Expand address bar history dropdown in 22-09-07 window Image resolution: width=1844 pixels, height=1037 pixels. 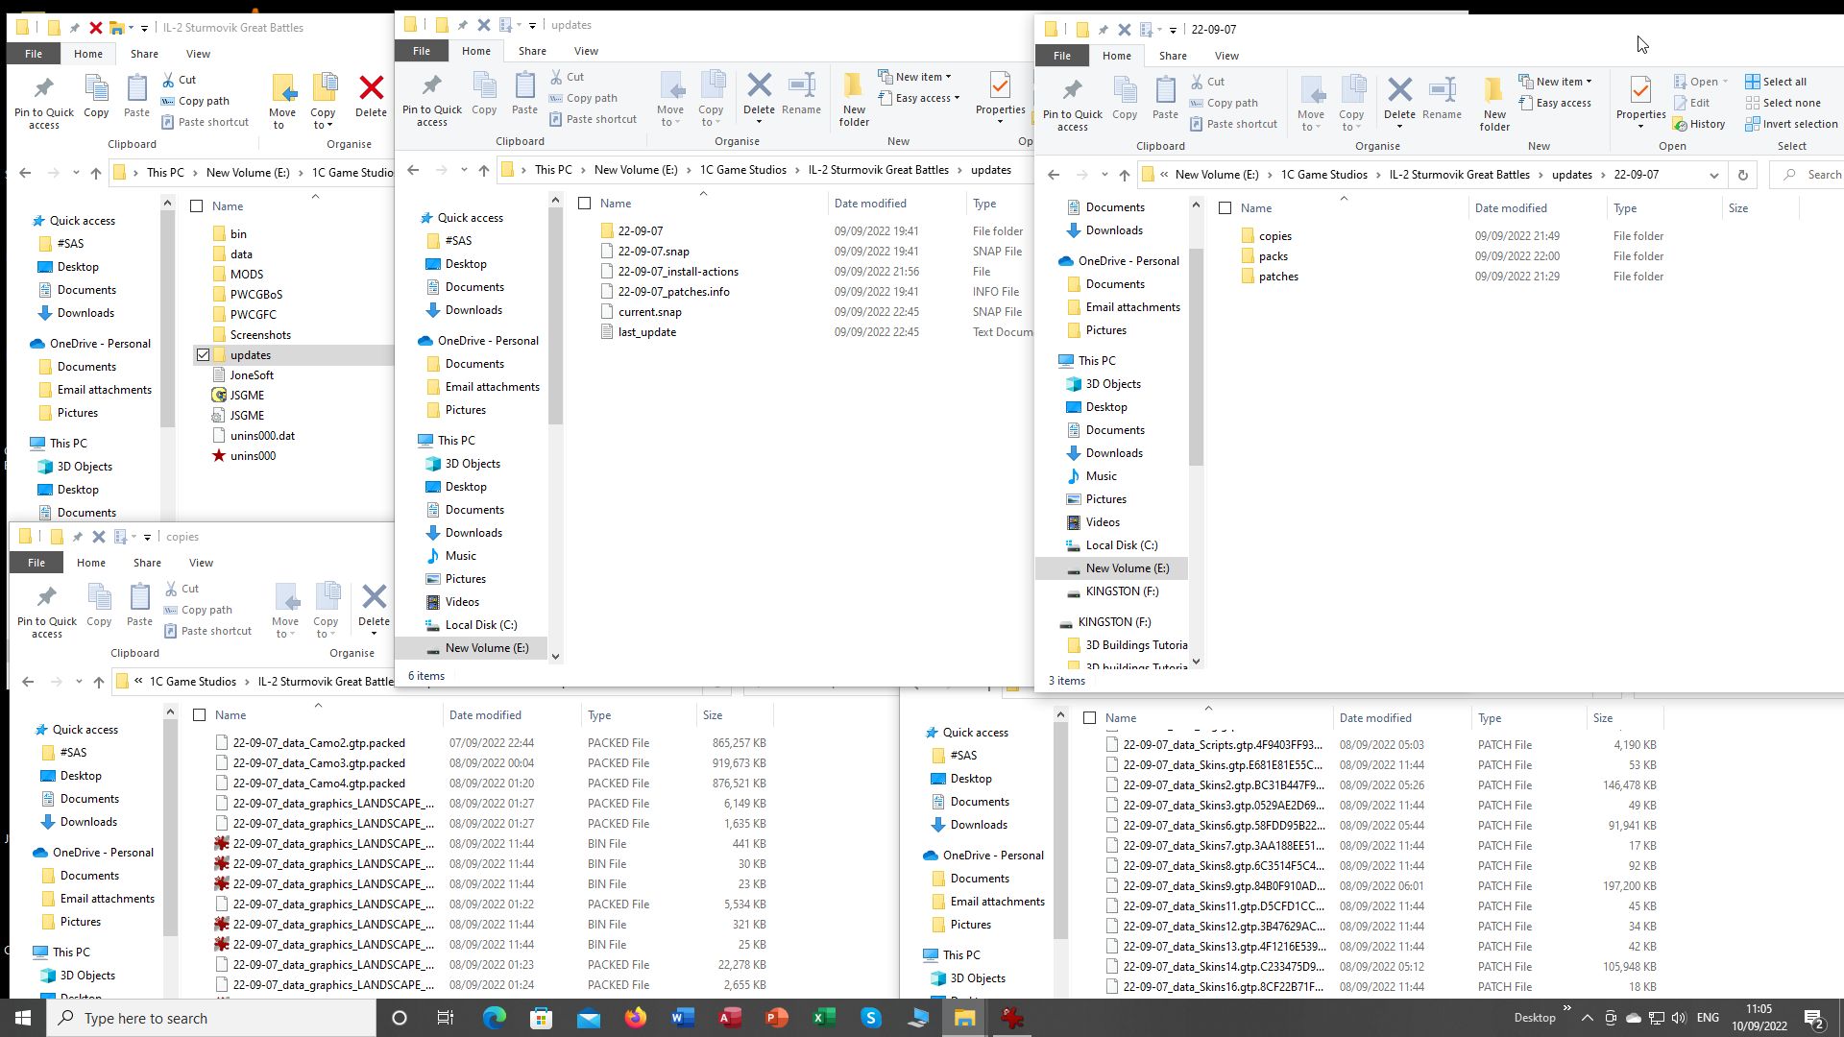[x=1713, y=175]
